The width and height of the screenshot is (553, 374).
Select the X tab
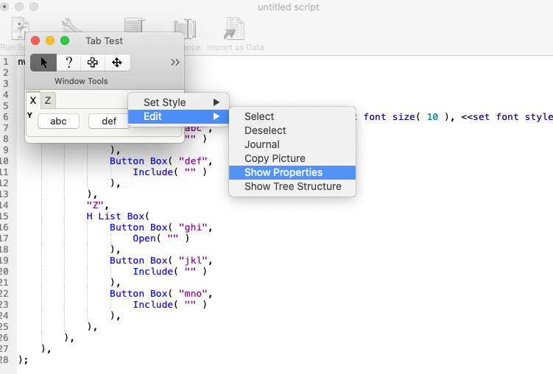click(x=33, y=101)
